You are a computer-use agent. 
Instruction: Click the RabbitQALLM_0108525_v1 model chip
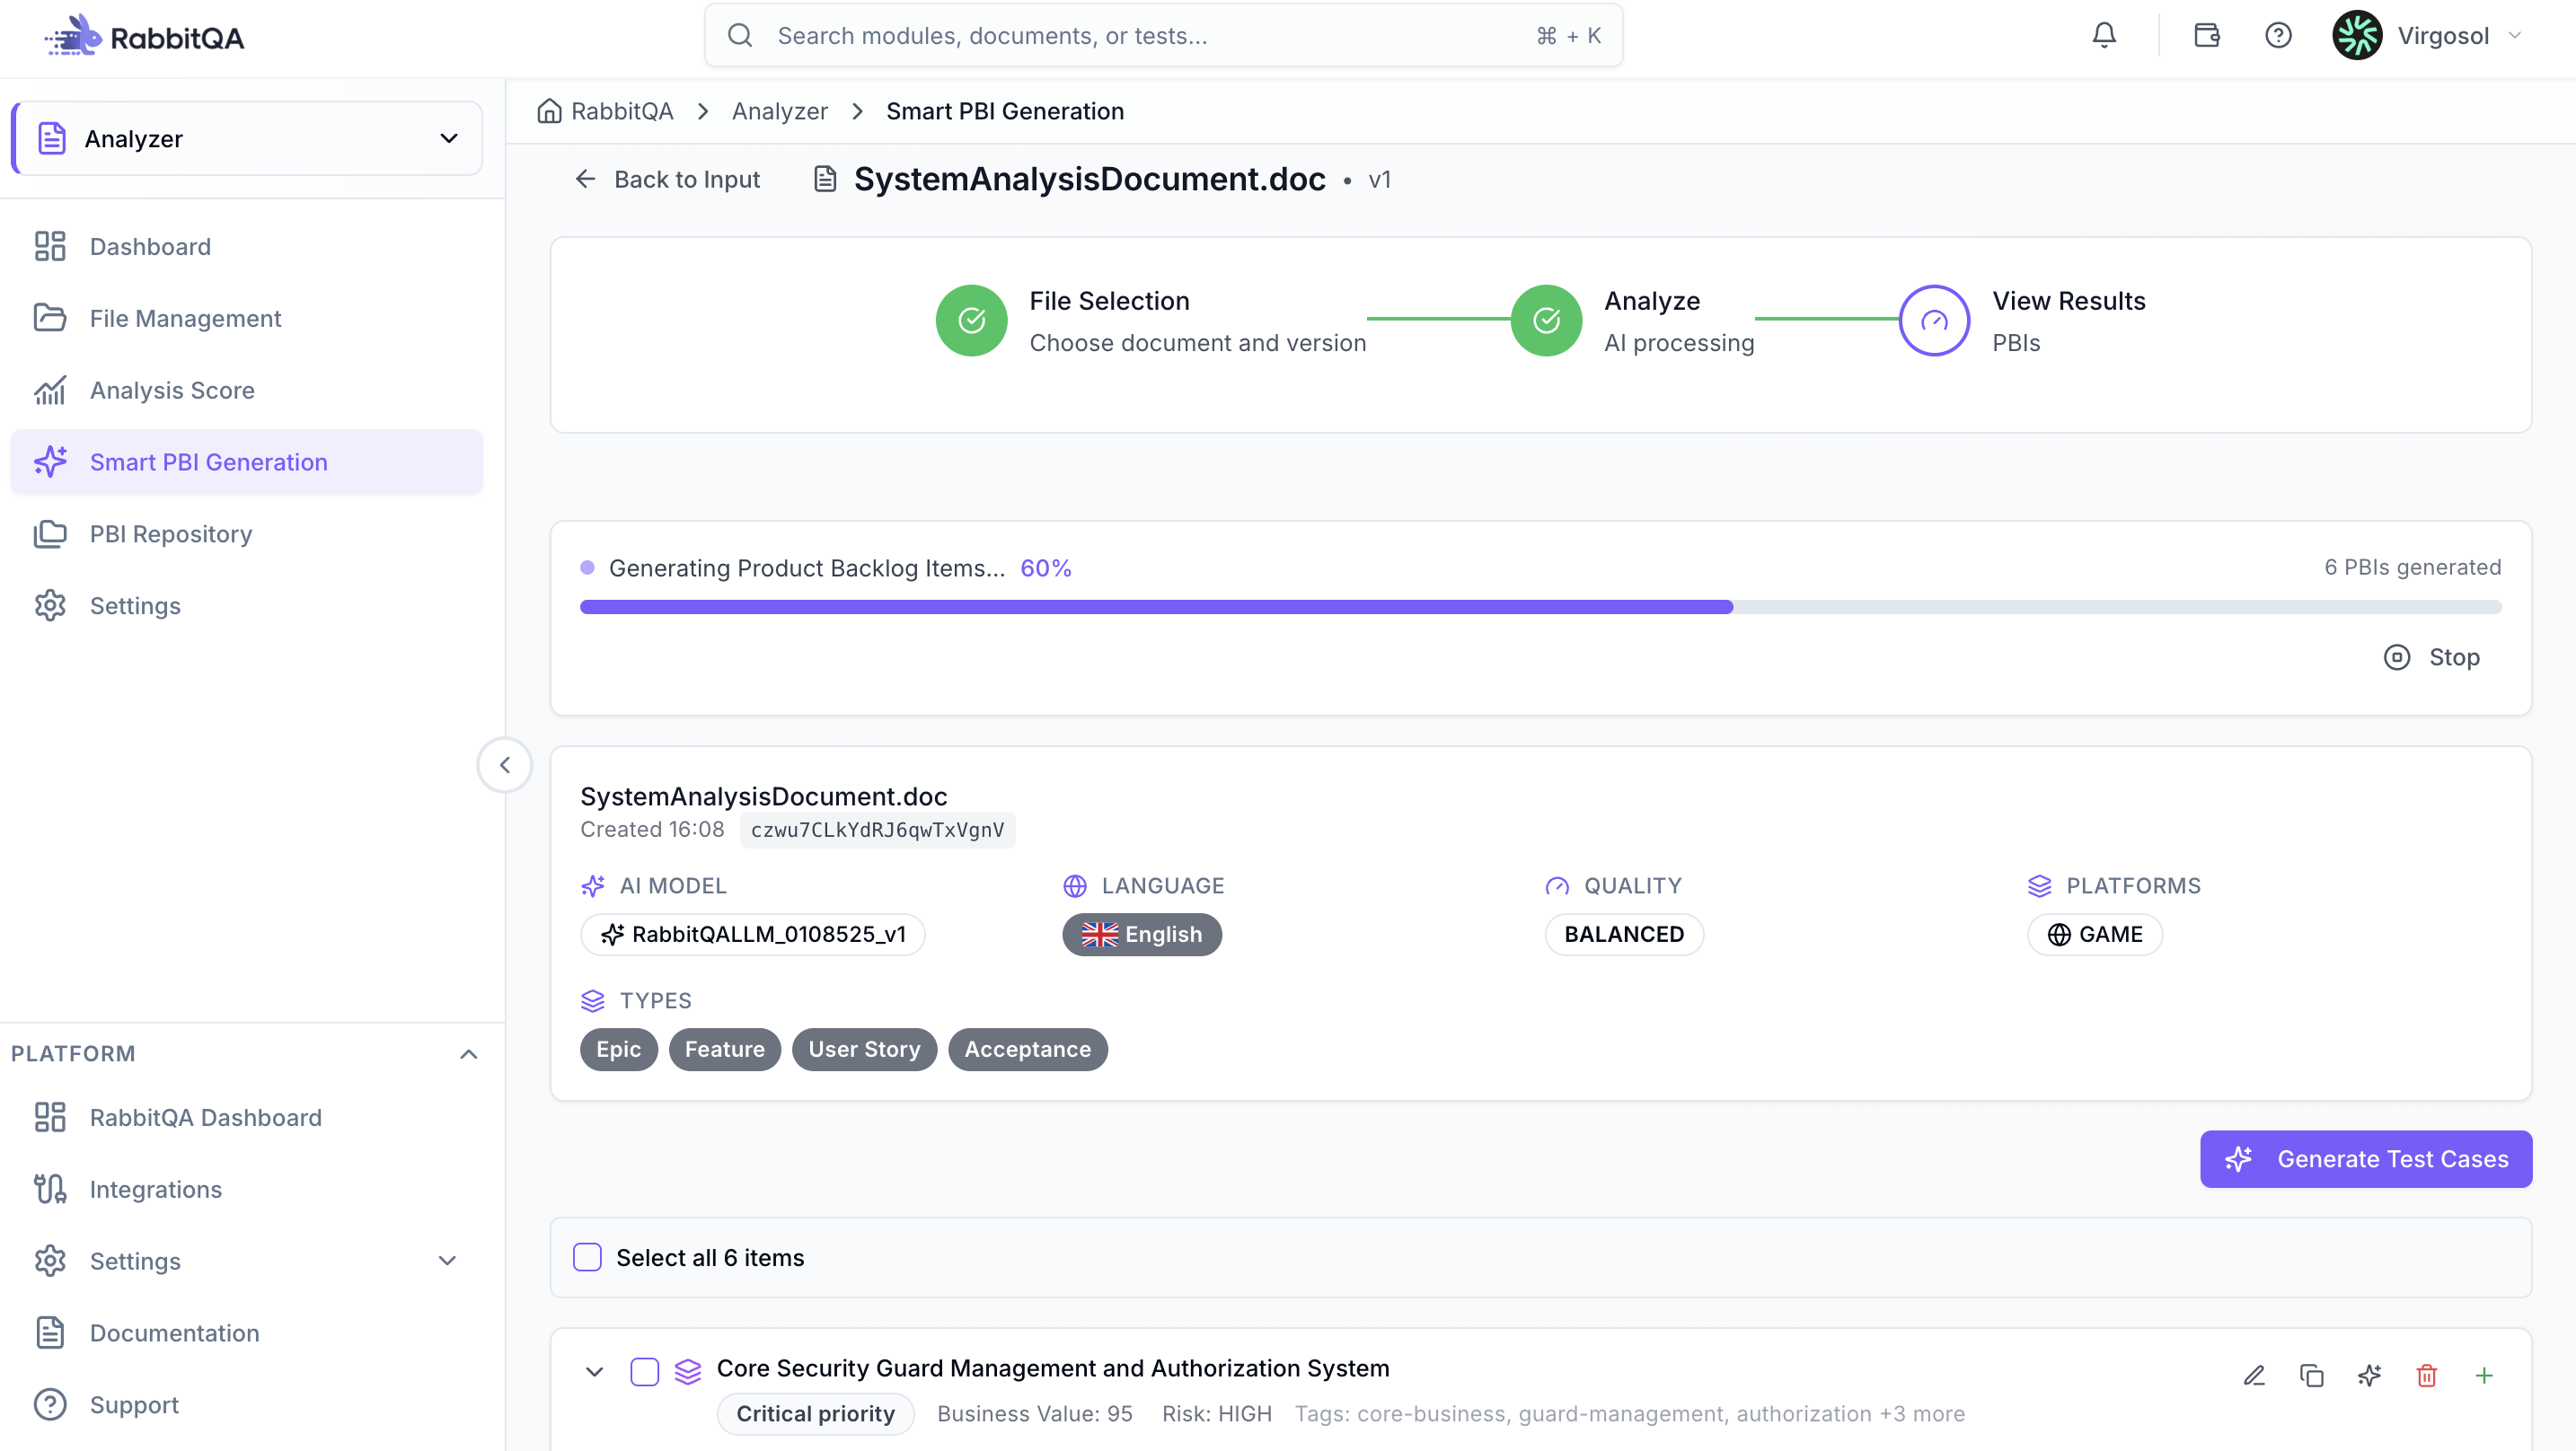pos(752,934)
